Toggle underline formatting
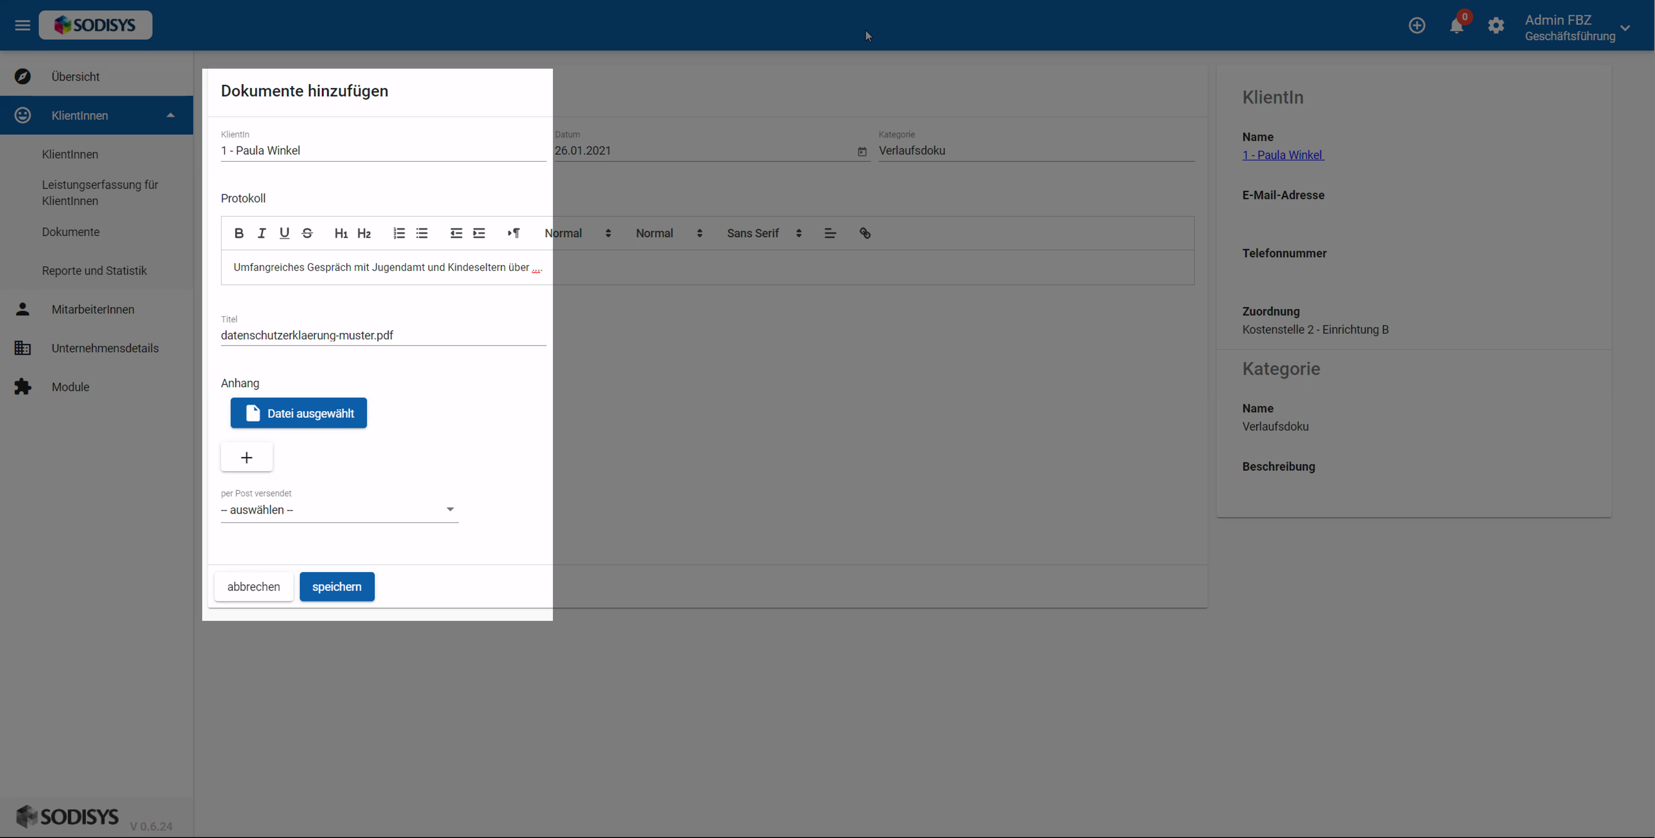The image size is (1655, 838). pyautogui.click(x=284, y=233)
